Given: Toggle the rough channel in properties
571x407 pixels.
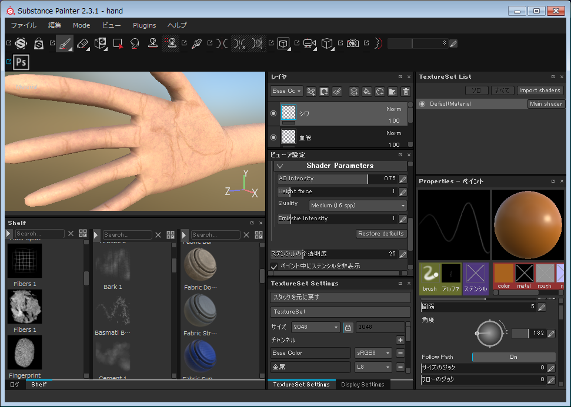Looking at the screenshot, I should click(x=545, y=276).
